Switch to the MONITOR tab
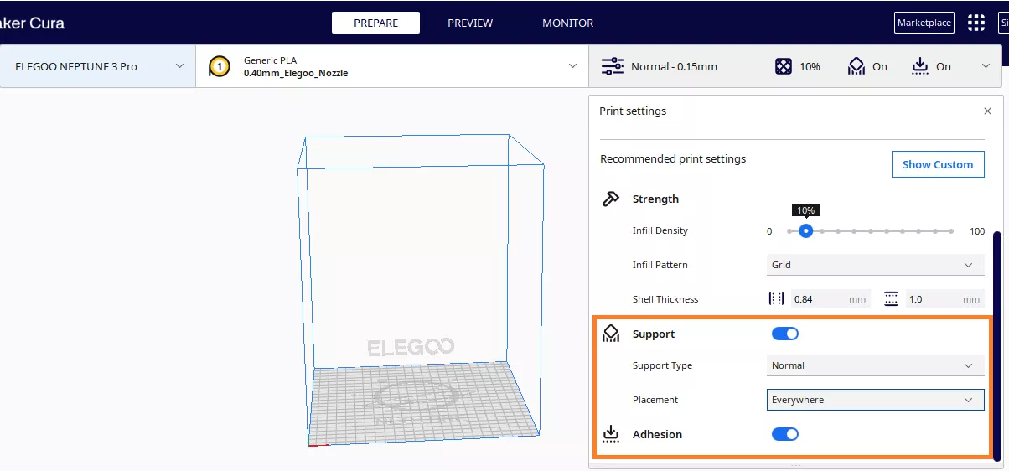Viewport: 1009px width, 471px height. (567, 23)
